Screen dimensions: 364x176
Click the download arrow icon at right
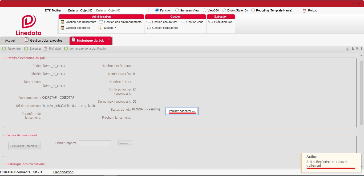(353, 49)
